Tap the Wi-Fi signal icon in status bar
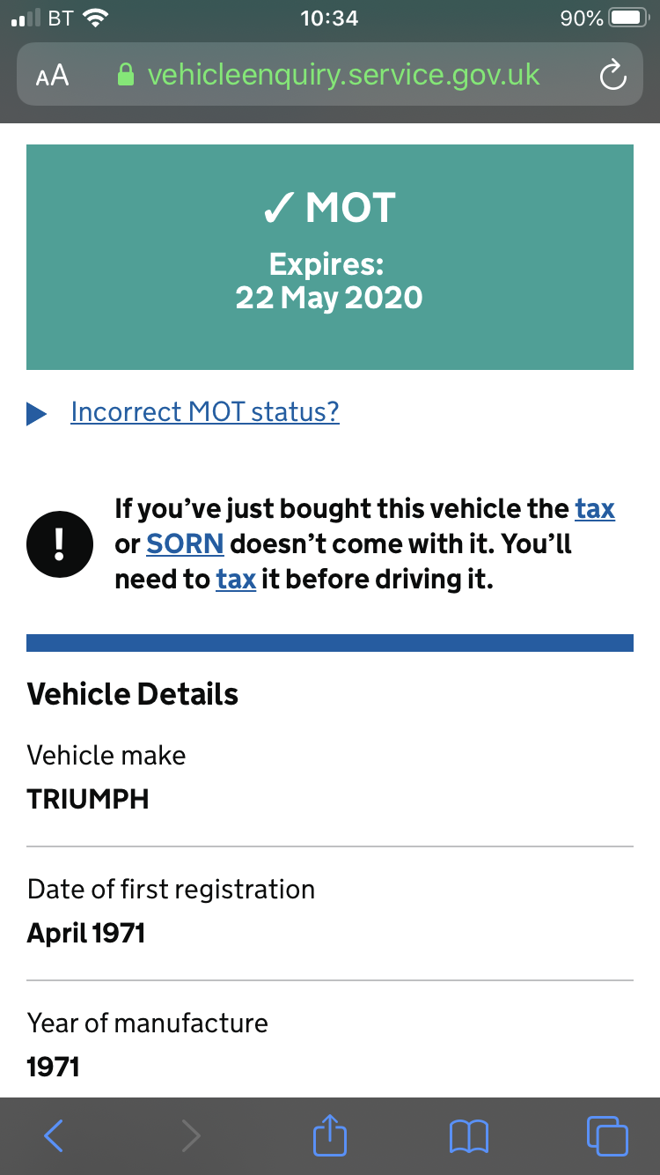 click(x=97, y=18)
